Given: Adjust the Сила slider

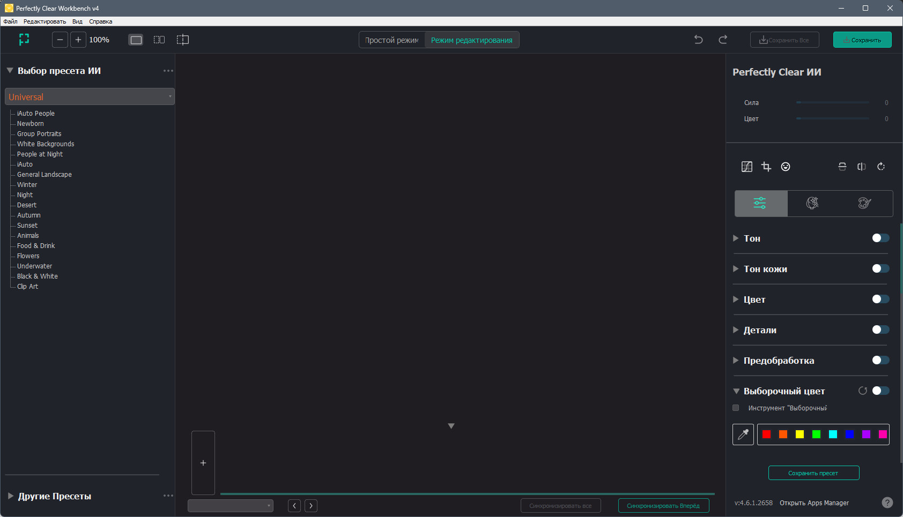Looking at the screenshot, I should pos(833,102).
